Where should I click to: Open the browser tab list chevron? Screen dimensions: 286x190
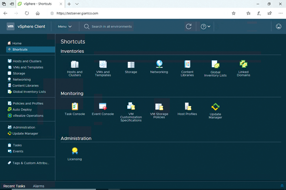click(77, 4)
